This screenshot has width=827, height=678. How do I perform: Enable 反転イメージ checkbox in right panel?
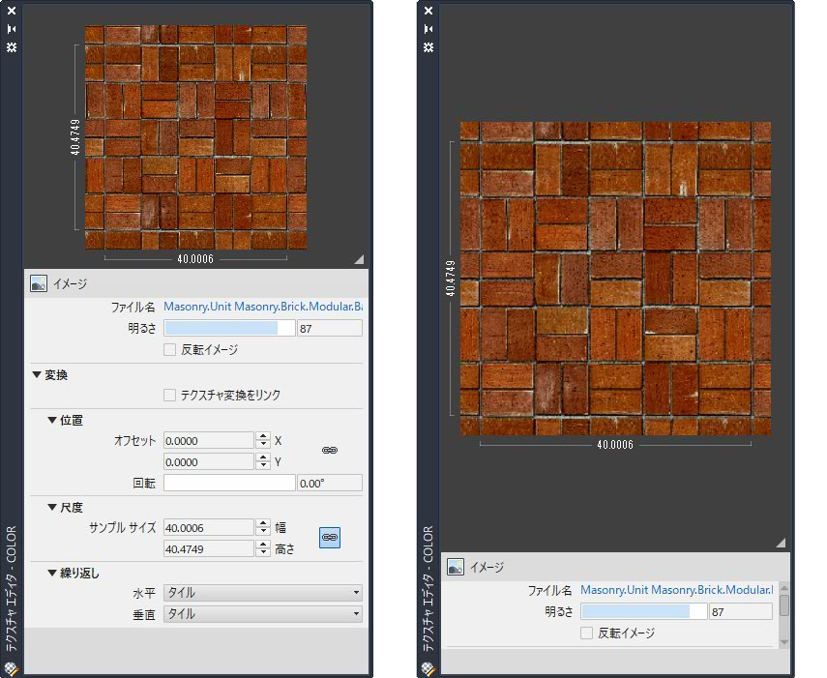pyautogui.click(x=586, y=633)
